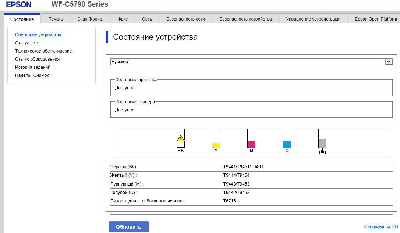Screen dimensions: 400x233
Task: Click the EPSON logo
Action: pyautogui.click(x=19, y=5)
